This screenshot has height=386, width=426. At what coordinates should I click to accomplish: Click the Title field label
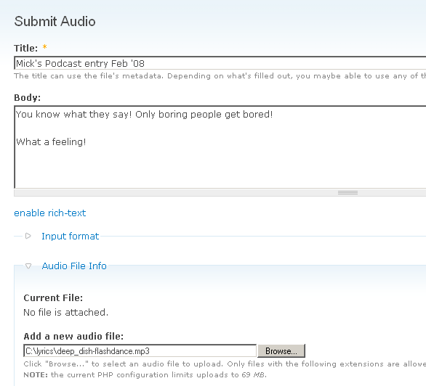(26, 48)
